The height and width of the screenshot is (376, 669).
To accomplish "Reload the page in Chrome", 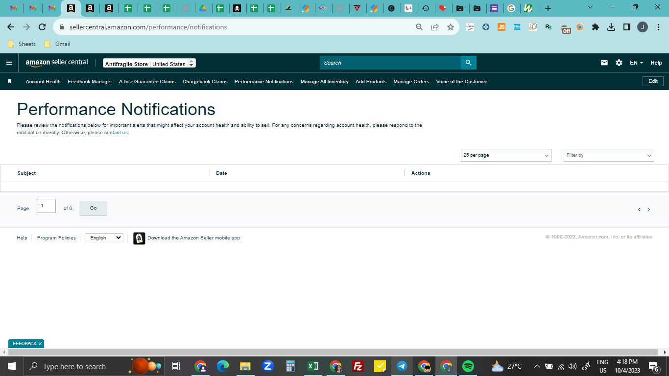I will (x=42, y=27).
